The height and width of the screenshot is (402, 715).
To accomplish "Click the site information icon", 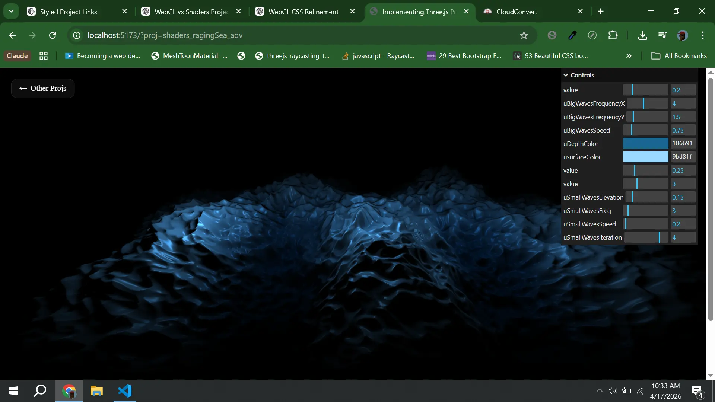I will (x=77, y=35).
